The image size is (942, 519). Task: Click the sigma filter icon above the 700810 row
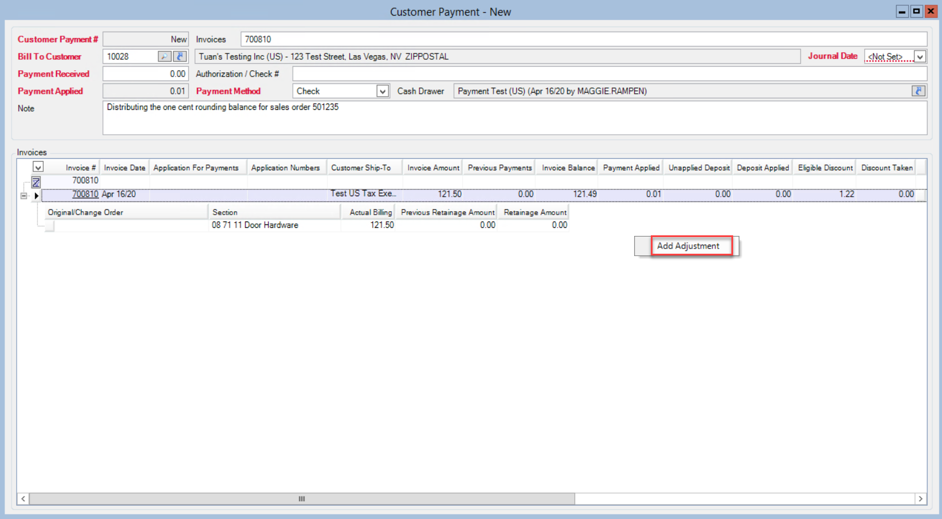36,182
